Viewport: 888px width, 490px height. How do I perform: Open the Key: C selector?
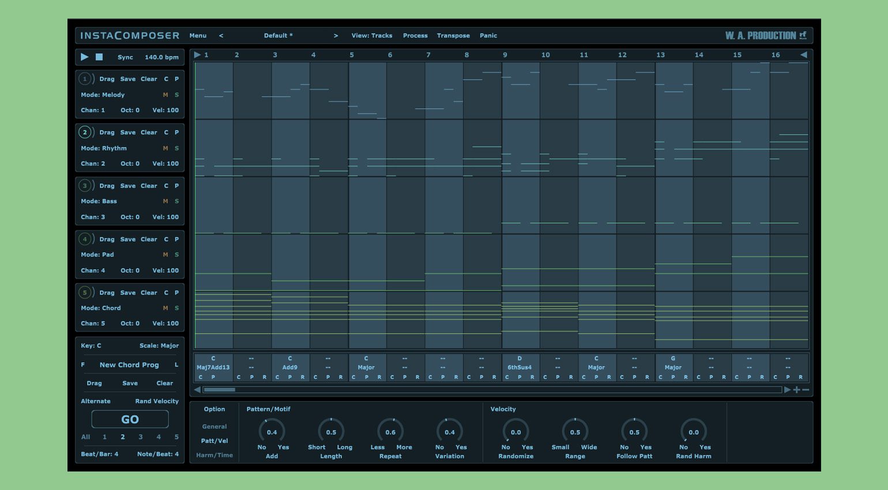(91, 346)
